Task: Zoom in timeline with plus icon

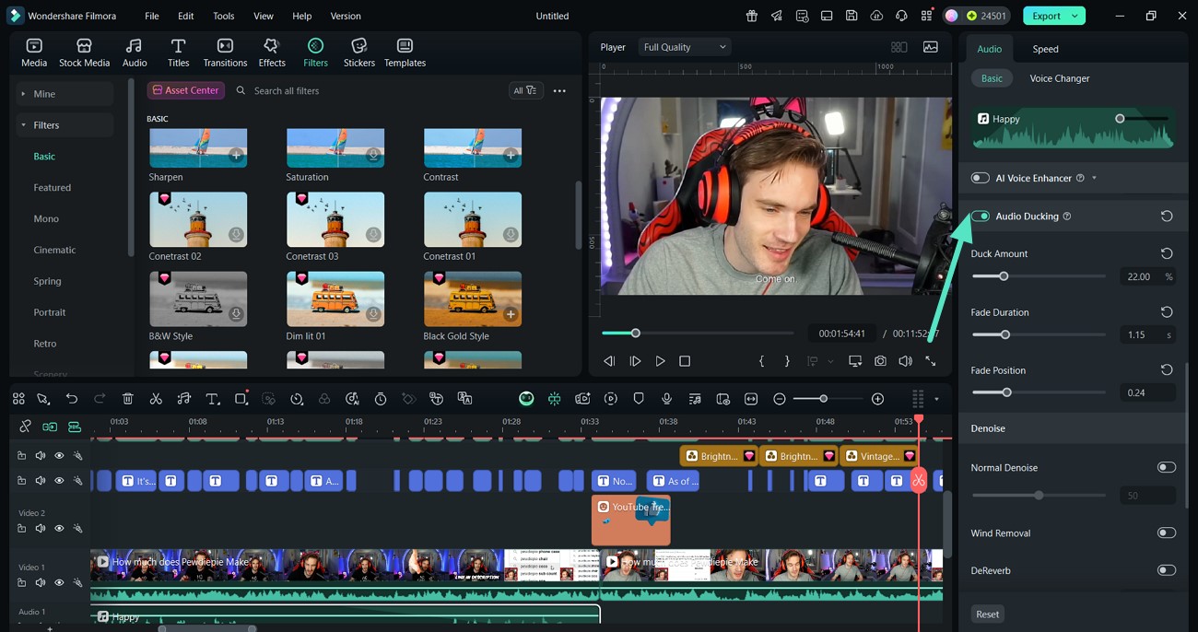Action: click(x=877, y=399)
